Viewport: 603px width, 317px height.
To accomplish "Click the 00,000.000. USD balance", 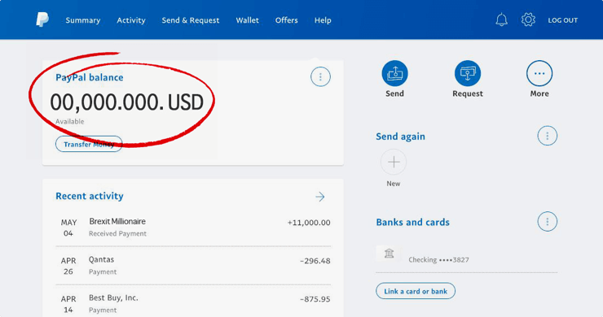I will (127, 102).
